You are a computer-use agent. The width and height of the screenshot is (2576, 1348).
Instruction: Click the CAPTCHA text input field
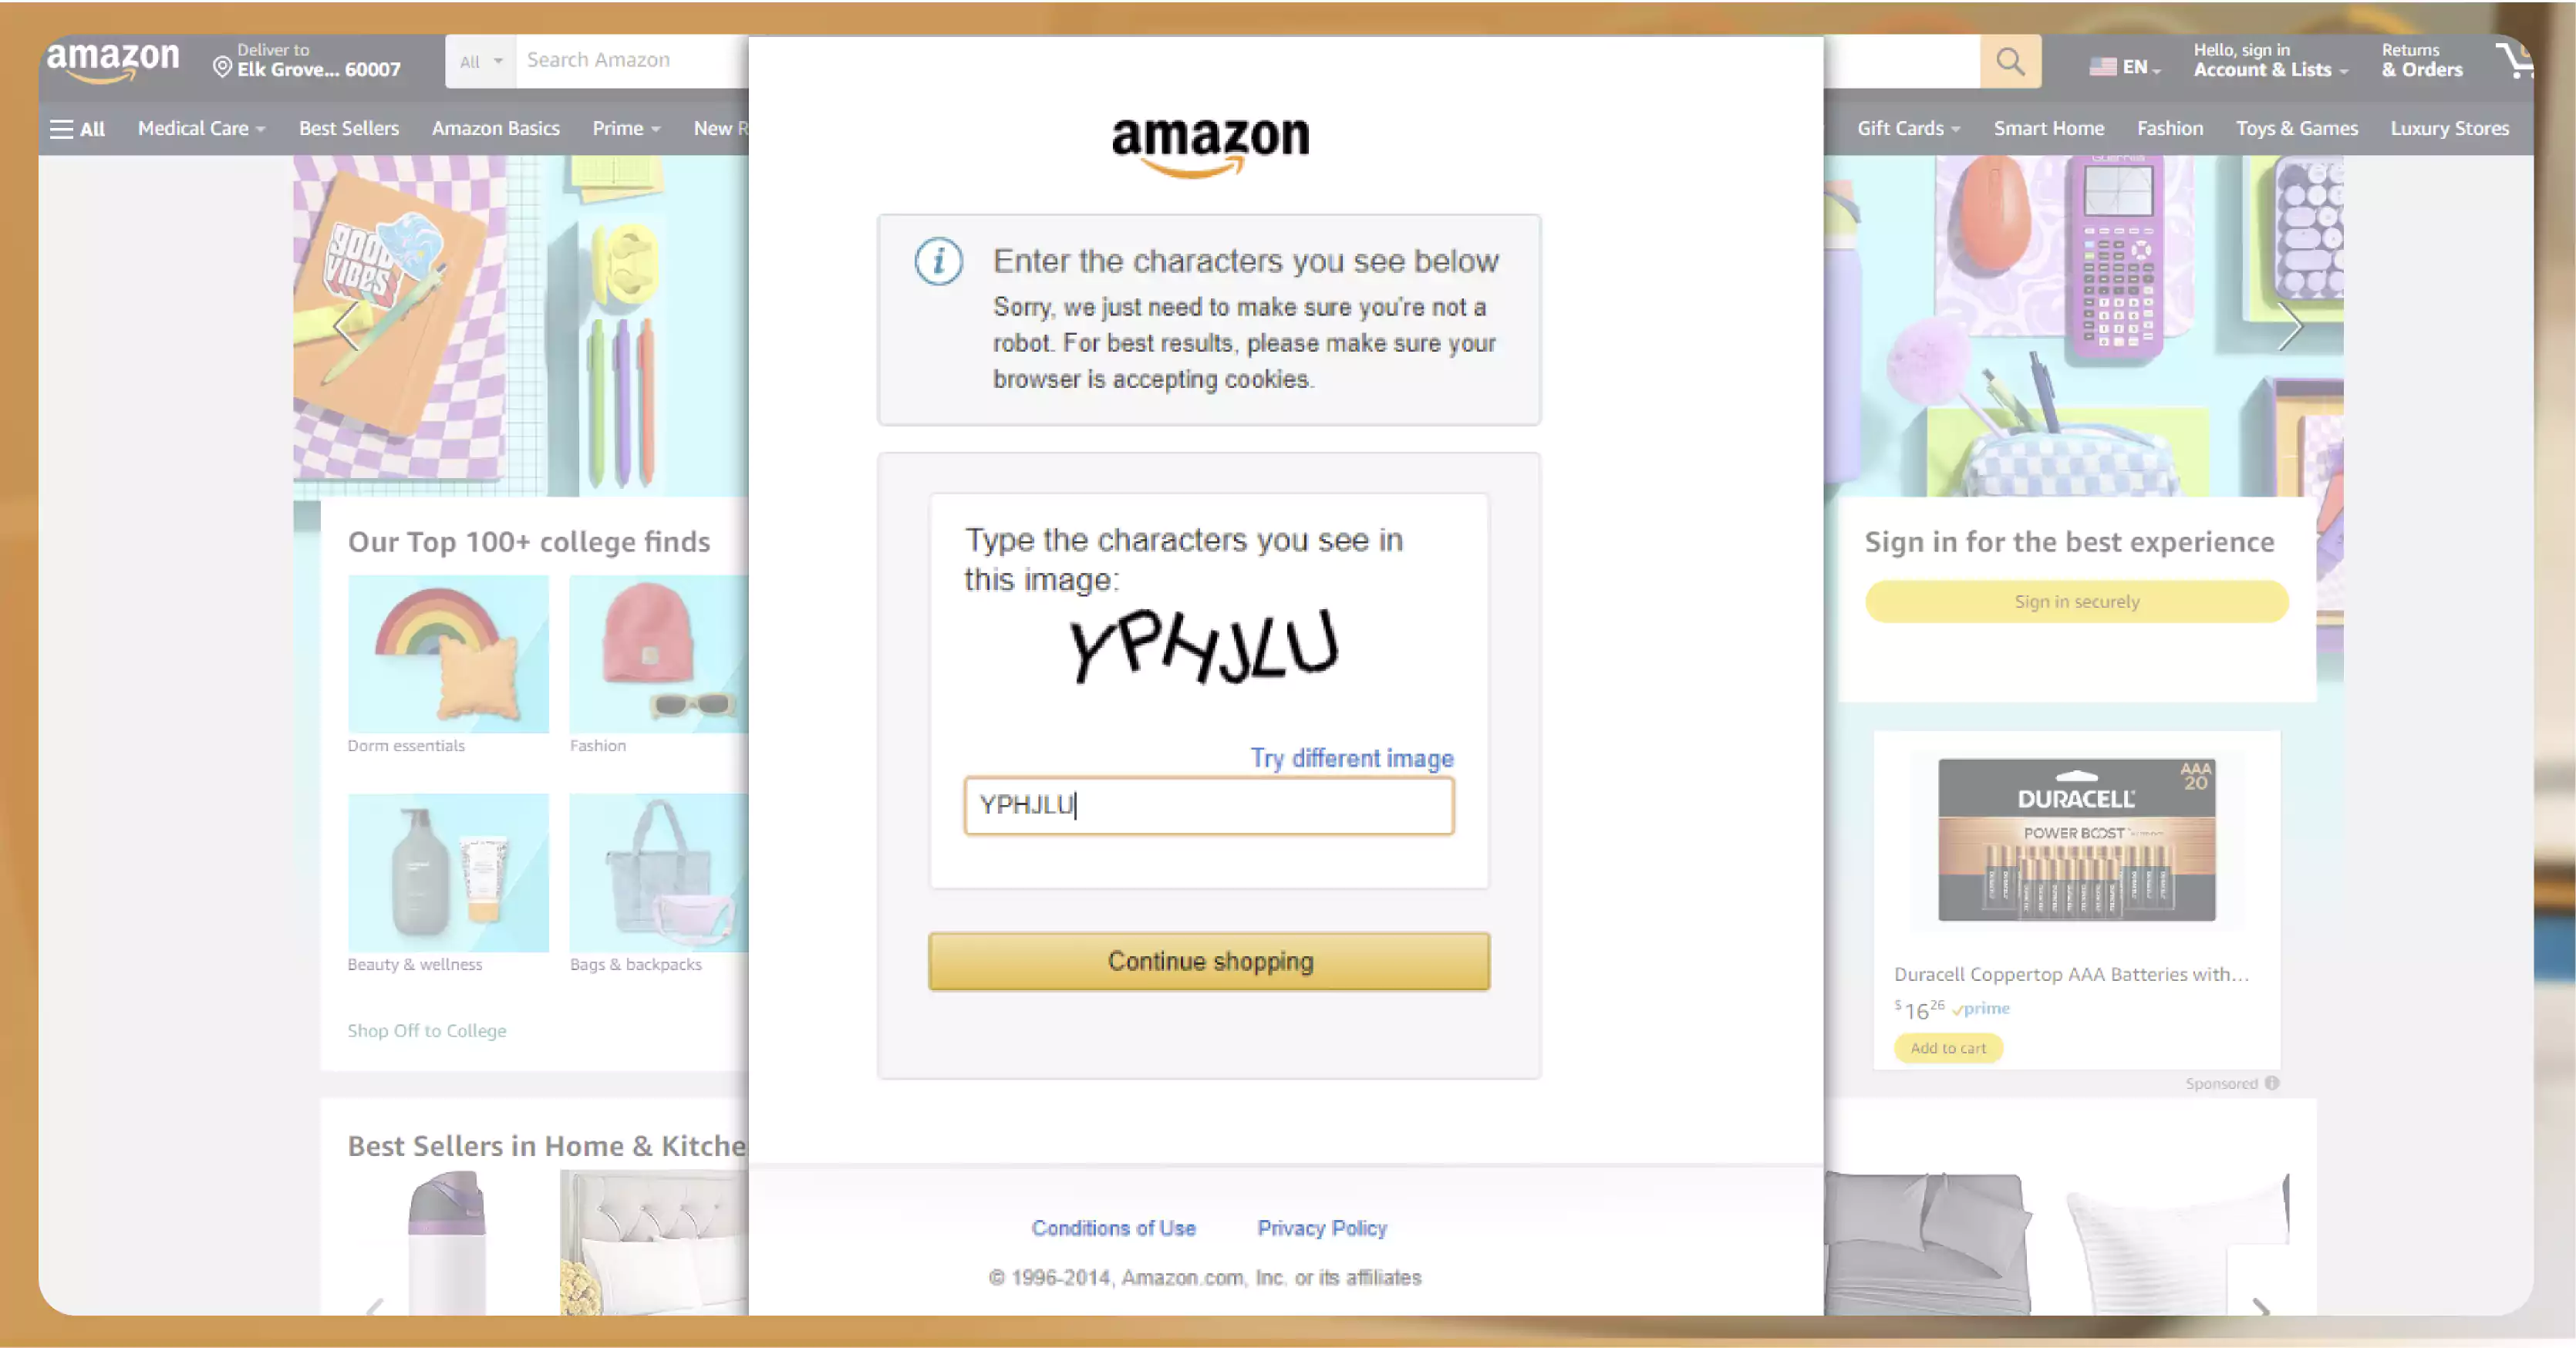pos(1209,804)
